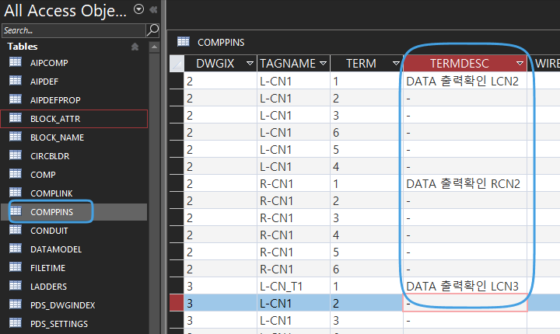This screenshot has height=334, width=560.
Task: Click cell 'DATA 출력확인 LCN3'
Action: pos(464,286)
